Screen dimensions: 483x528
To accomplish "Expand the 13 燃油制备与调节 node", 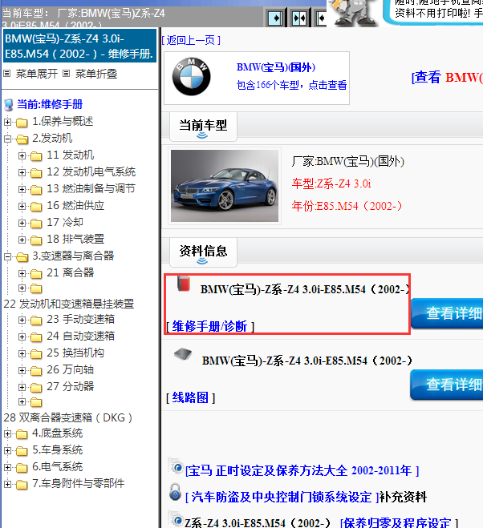I will coord(22,189).
